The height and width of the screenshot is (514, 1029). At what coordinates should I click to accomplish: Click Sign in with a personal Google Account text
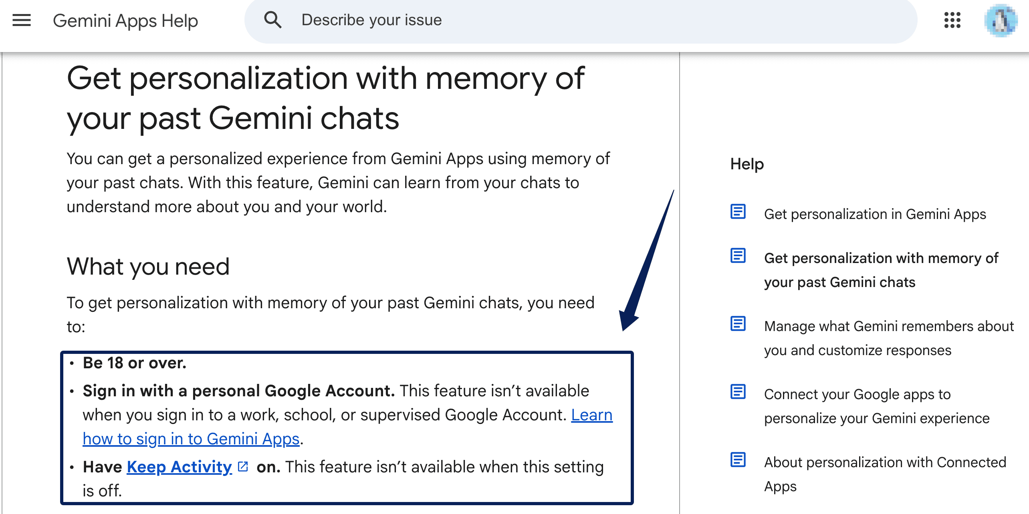click(239, 391)
